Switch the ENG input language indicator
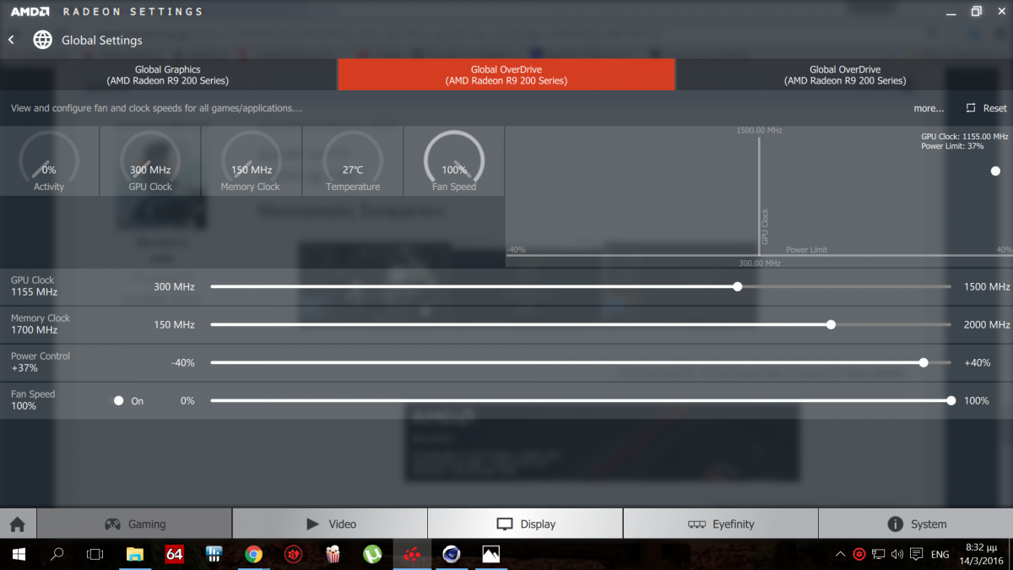 940,555
